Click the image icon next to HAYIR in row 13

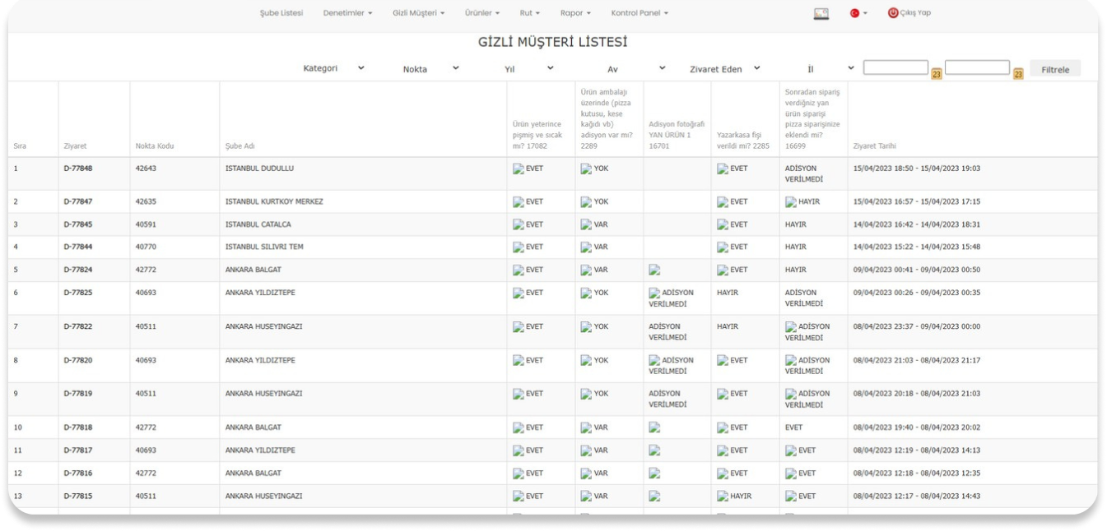tap(723, 496)
